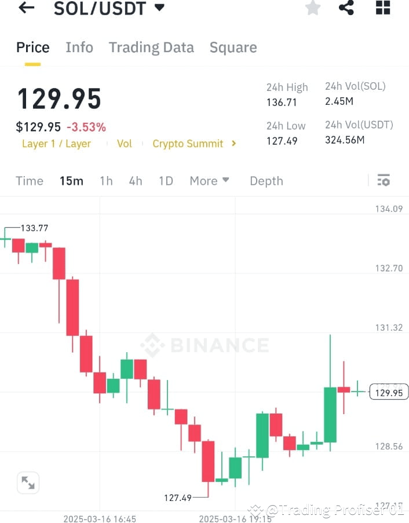This screenshot has height=523, width=409.
Task: Select the Depth view
Action: (x=266, y=181)
